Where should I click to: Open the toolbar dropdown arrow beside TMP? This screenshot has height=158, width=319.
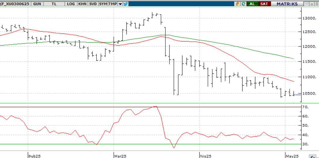click(x=120, y=4)
